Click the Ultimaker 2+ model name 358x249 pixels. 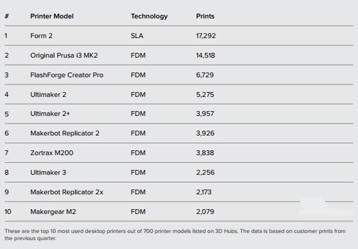click(x=50, y=114)
